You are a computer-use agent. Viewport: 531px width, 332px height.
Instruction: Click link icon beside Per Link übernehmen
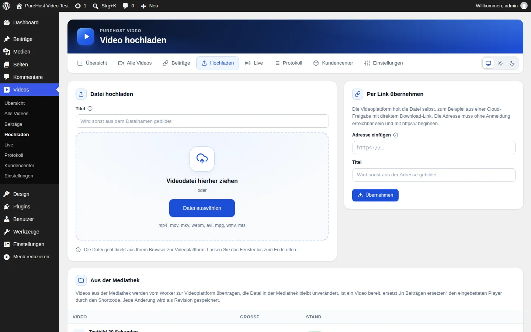[x=358, y=94]
